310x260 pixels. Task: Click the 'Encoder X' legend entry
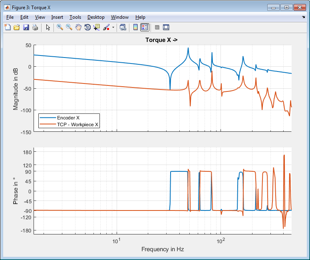point(68,118)
